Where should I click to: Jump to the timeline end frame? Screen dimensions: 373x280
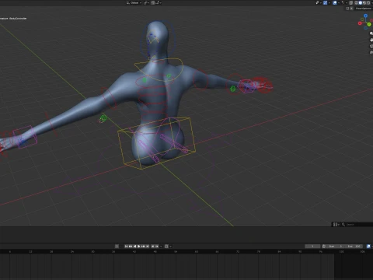(x=148, y=247)
